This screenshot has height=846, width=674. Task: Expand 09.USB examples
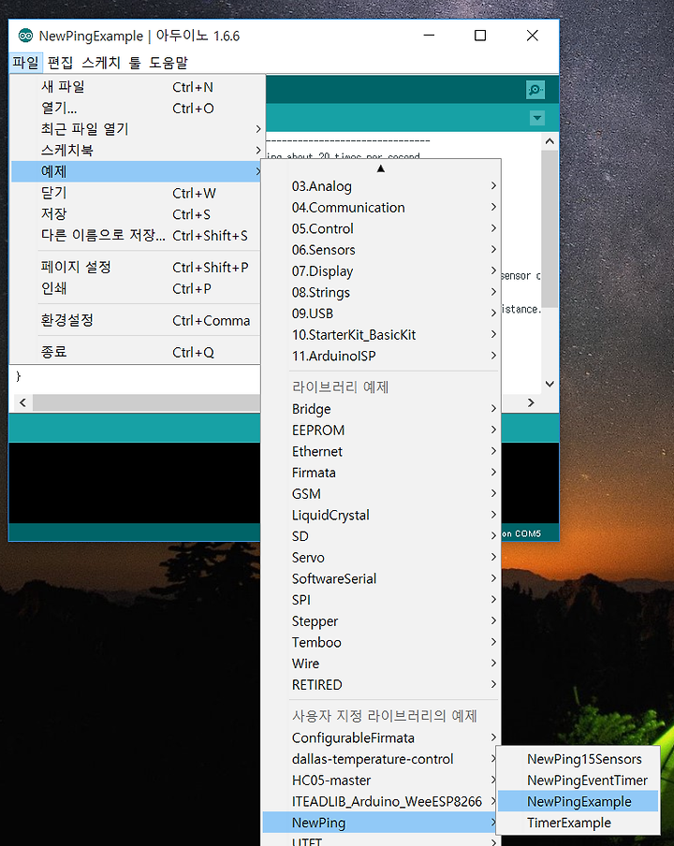[x=381, y=314]
